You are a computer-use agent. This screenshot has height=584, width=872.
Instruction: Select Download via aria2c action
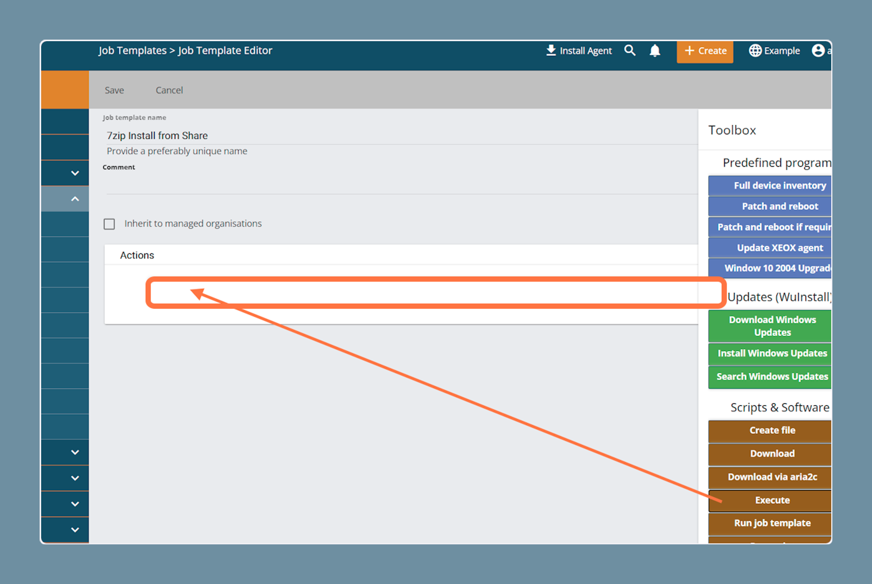tap(770, 477)
